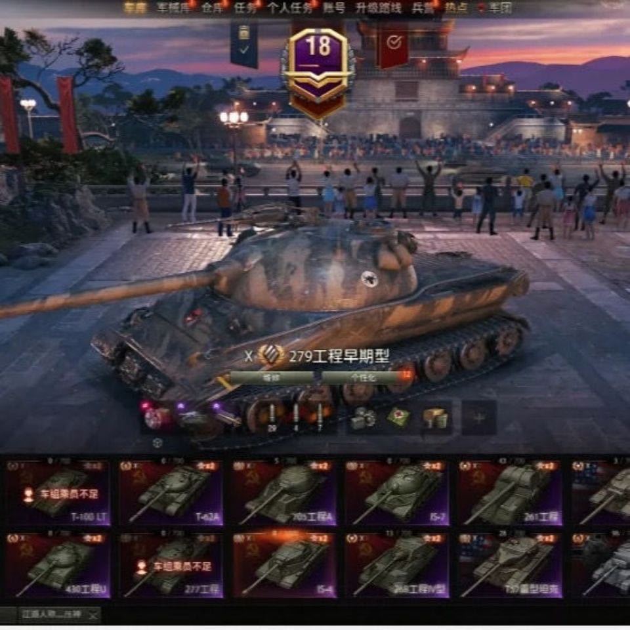630x630 pixels.
Task: Open the 仓库 (Depot) menu item
Action: [212, 8]
